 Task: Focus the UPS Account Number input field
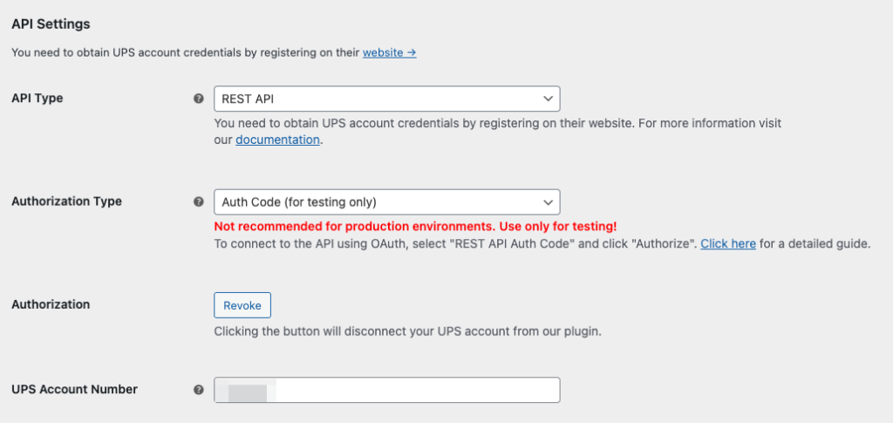[386, 390]
